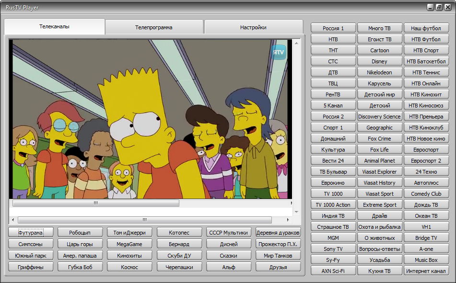Open the VH1 channel

coord(426,227)
